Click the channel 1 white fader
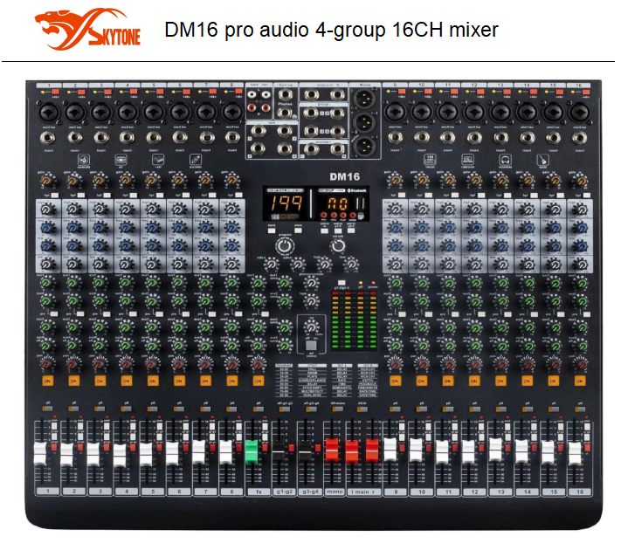This screenshot has height=557, width=621. [40, 454]
